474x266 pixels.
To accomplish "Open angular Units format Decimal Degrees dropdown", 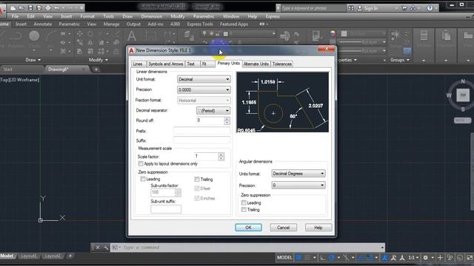I will pos(298,174).
